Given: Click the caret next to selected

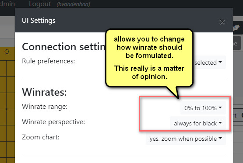Looking at the screenshot, I should (x=220, y=62).
